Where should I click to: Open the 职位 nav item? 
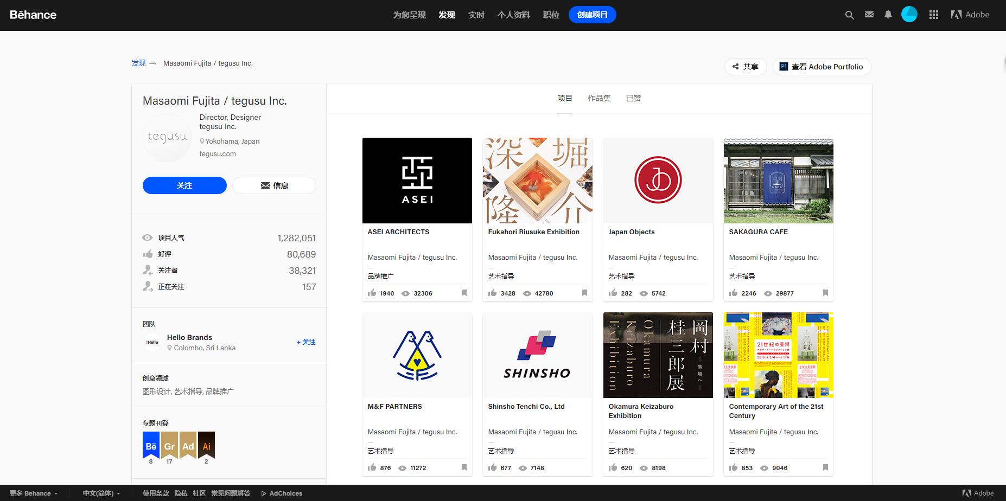click(x=551, y=15)
